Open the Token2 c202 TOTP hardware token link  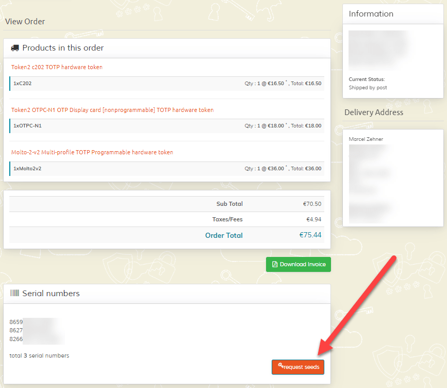click(x=57, y=67)
